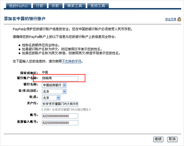The image size is (184, 146).
Task: Expand the 市/县 dropdown
Action: pyautogui.click(x=51, y=98)
